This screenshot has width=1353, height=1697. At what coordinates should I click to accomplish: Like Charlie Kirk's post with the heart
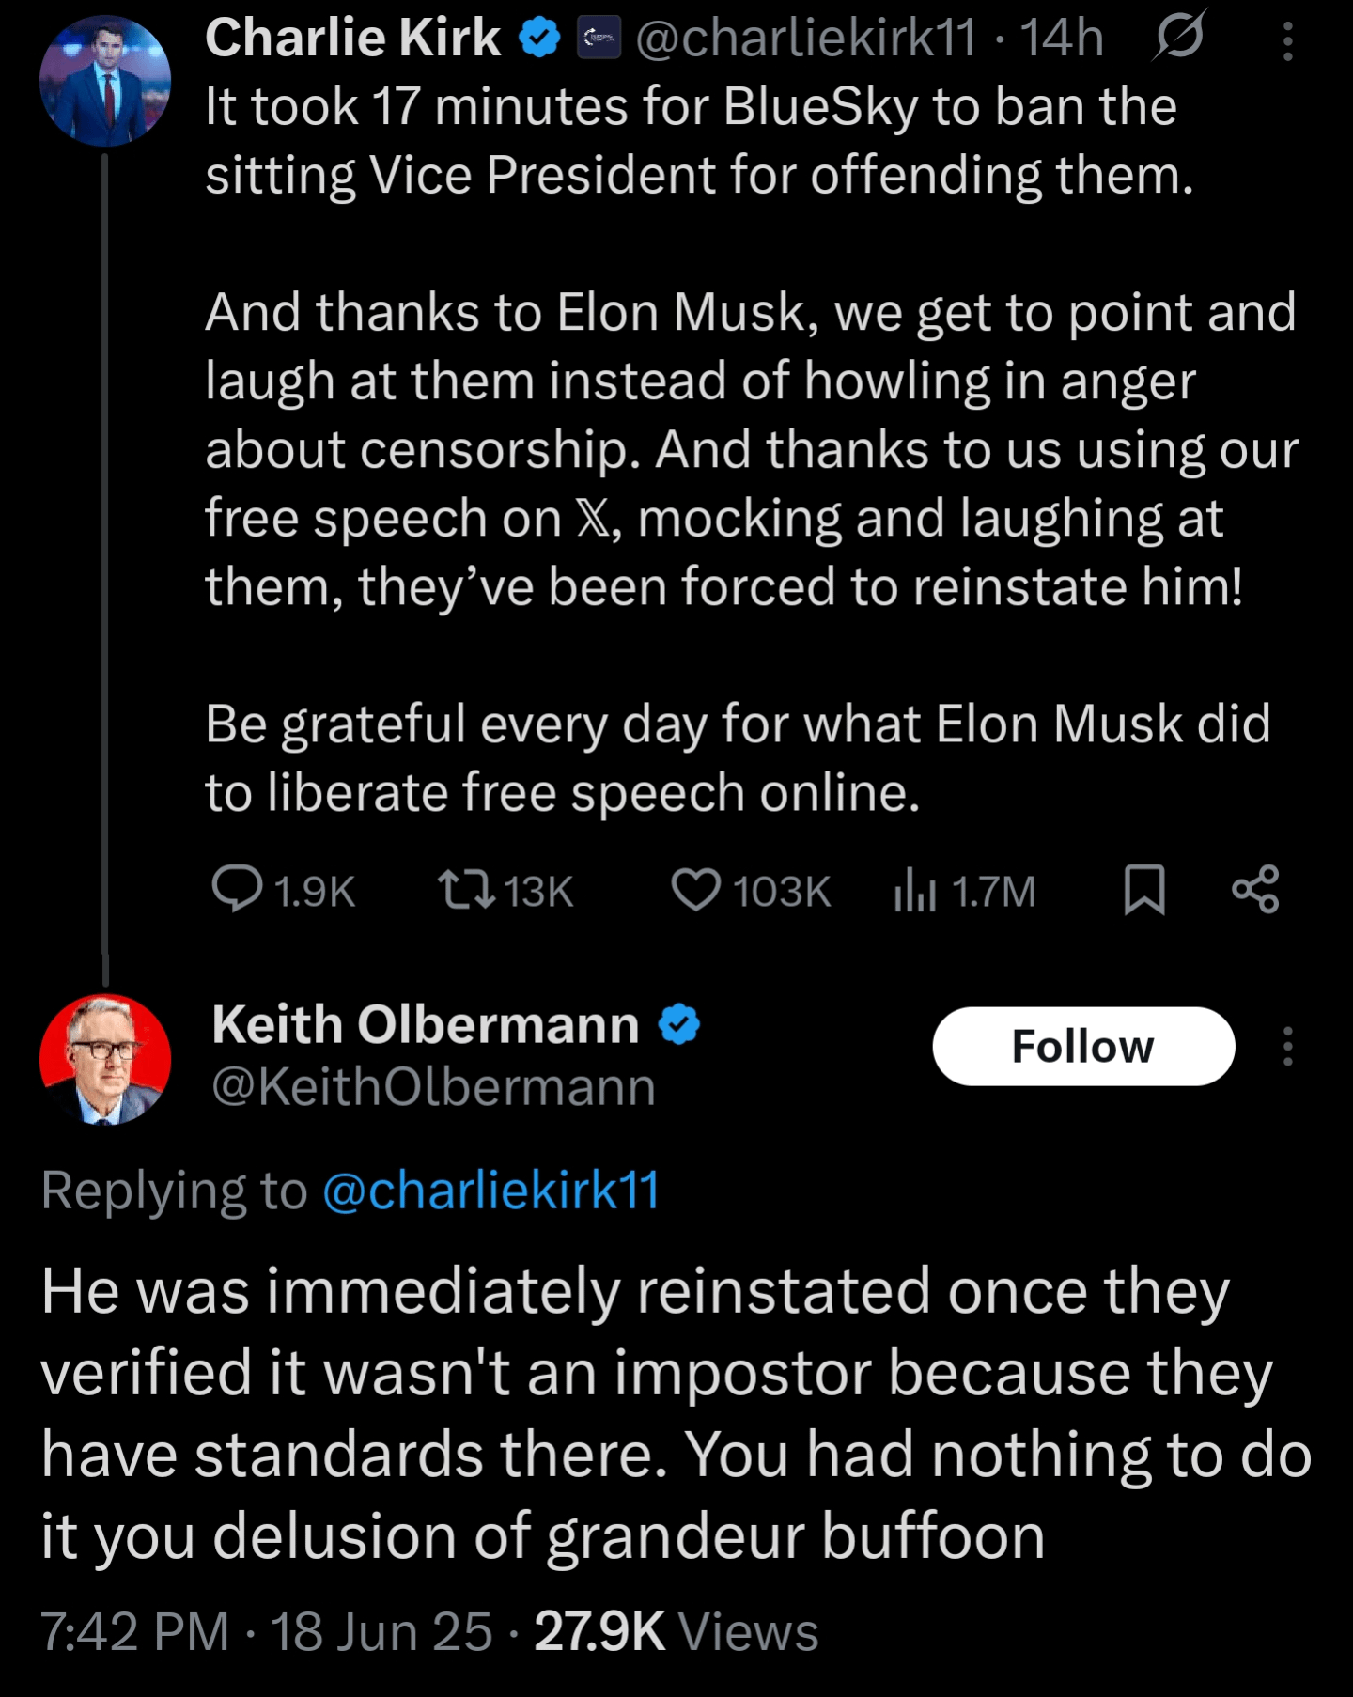click(695, 889)
